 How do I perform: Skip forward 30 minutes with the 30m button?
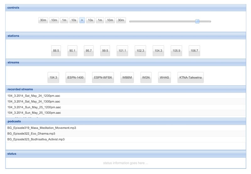[121, 20]
